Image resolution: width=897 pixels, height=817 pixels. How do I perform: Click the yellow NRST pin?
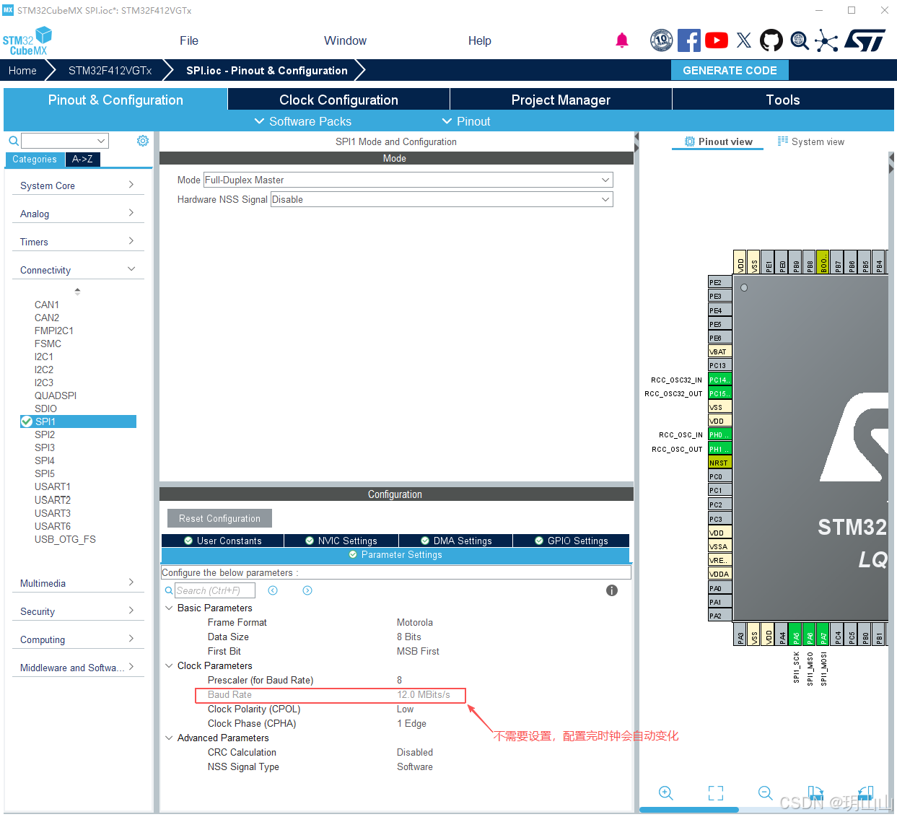720,463
